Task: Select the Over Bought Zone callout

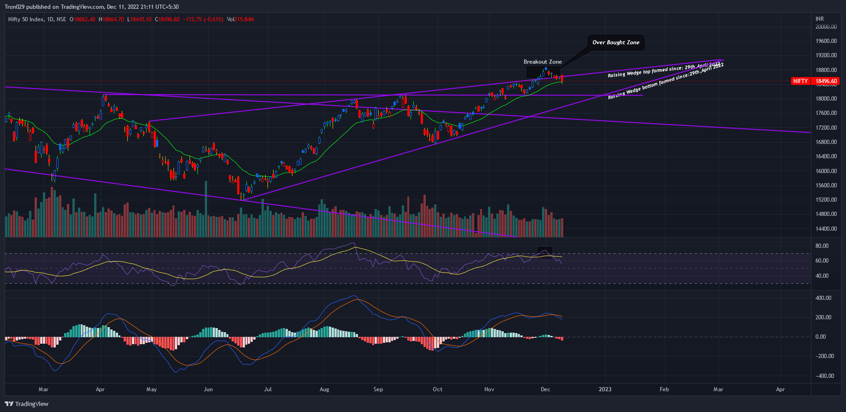Action: 616,42
